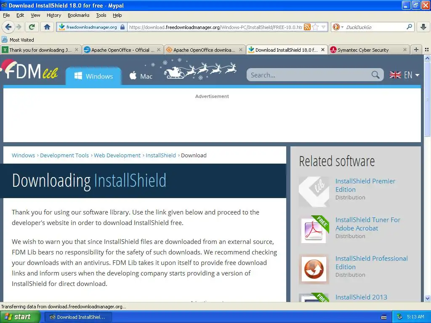431x323 pixels.
Task: Open the Most Visited bookmarks folder
Action: [x=18, y=40]
